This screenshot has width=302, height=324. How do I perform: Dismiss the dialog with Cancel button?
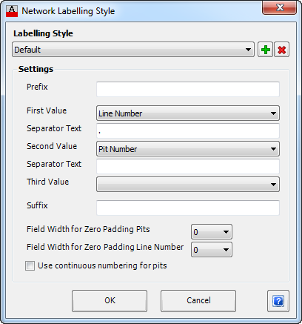pos(198,301)
